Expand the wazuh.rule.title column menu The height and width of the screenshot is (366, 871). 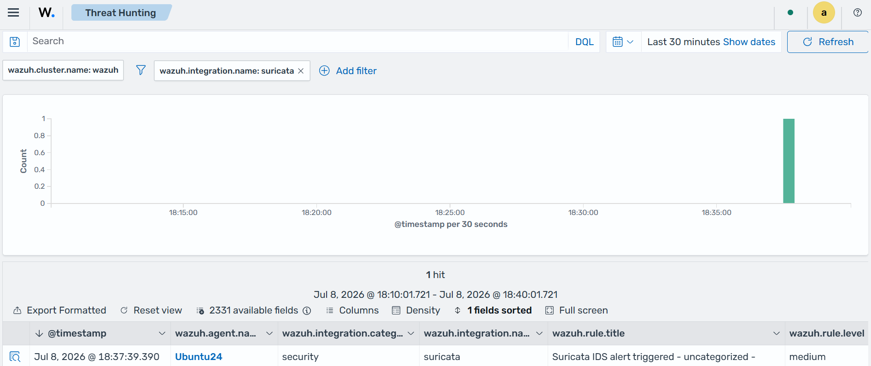[777, 333]
